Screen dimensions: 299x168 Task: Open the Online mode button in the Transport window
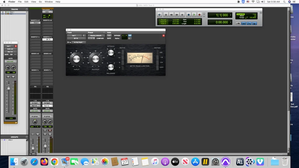159,15
